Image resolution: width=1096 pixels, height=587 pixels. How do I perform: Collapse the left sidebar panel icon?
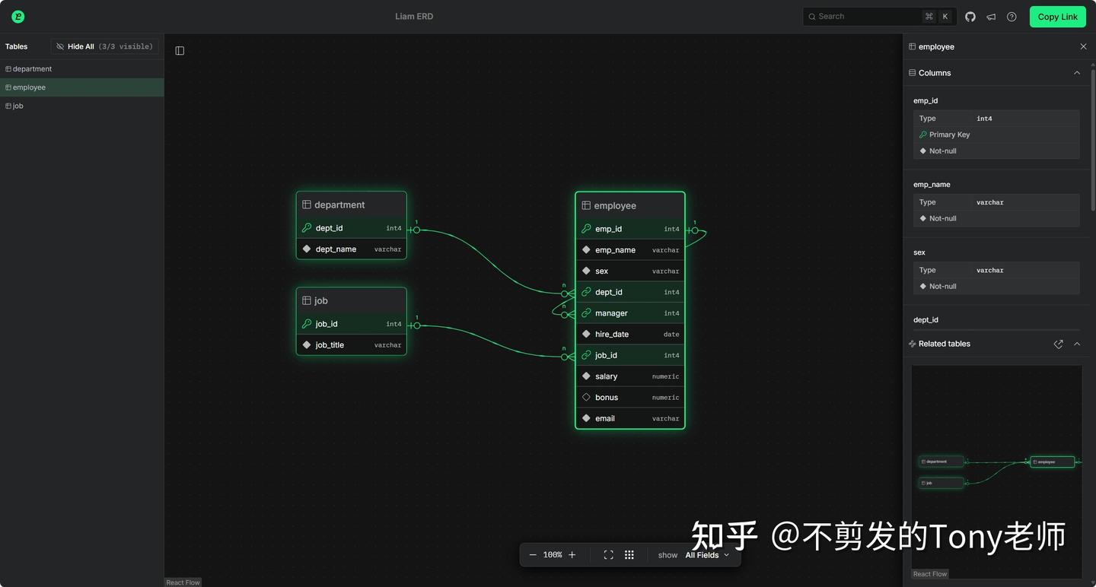click(x=180, y=50)
